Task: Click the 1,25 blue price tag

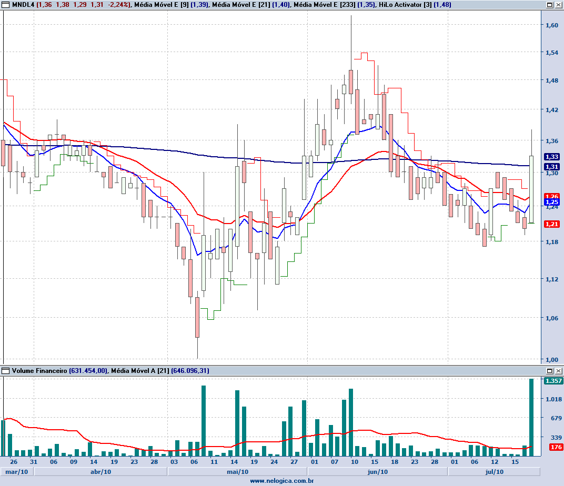Action: (552, 202)
